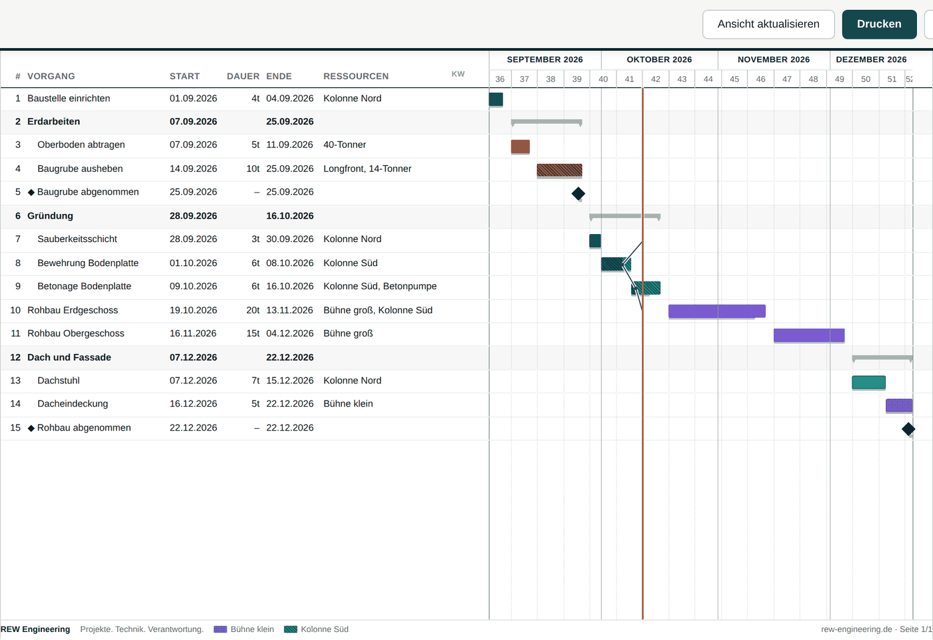933x640 pixels.
Task: Click the Ansicht aktualisieren button
Action: point(768,24)
